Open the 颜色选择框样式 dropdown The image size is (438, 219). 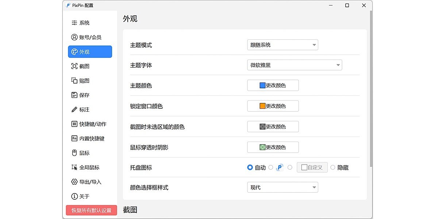pos(283,187)
